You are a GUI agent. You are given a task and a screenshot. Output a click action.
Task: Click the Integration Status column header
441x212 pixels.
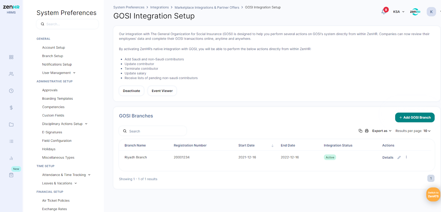[338, 145]
